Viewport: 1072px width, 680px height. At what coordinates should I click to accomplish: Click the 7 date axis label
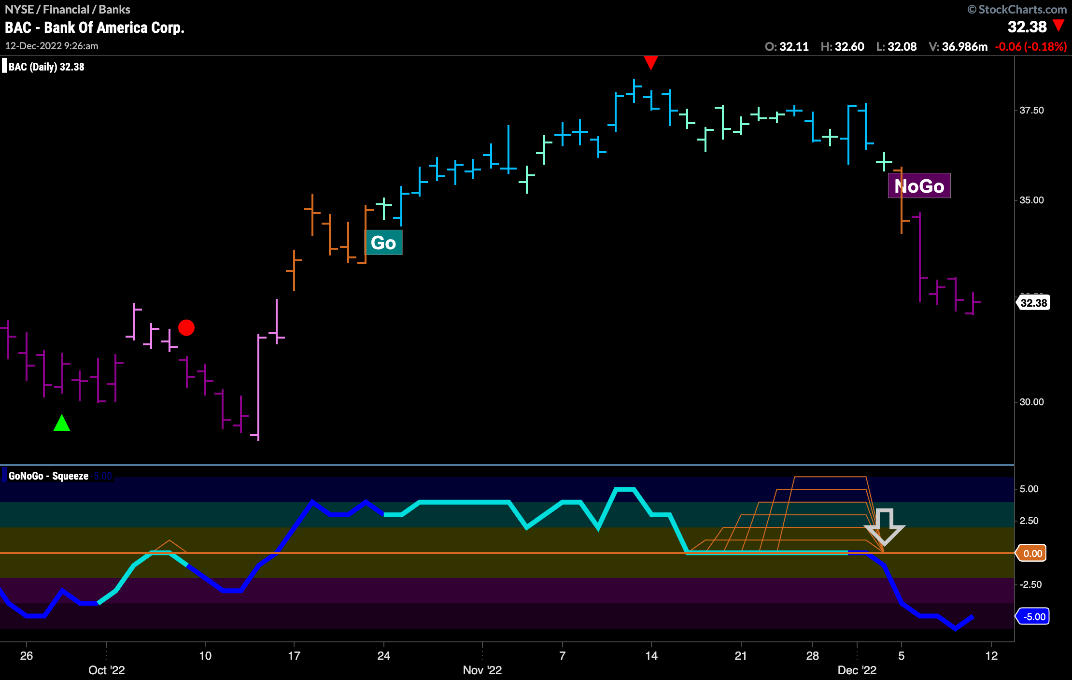point(562,655)
